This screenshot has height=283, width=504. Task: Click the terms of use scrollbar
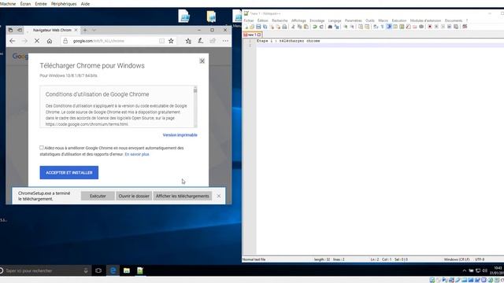pos(195,107)
